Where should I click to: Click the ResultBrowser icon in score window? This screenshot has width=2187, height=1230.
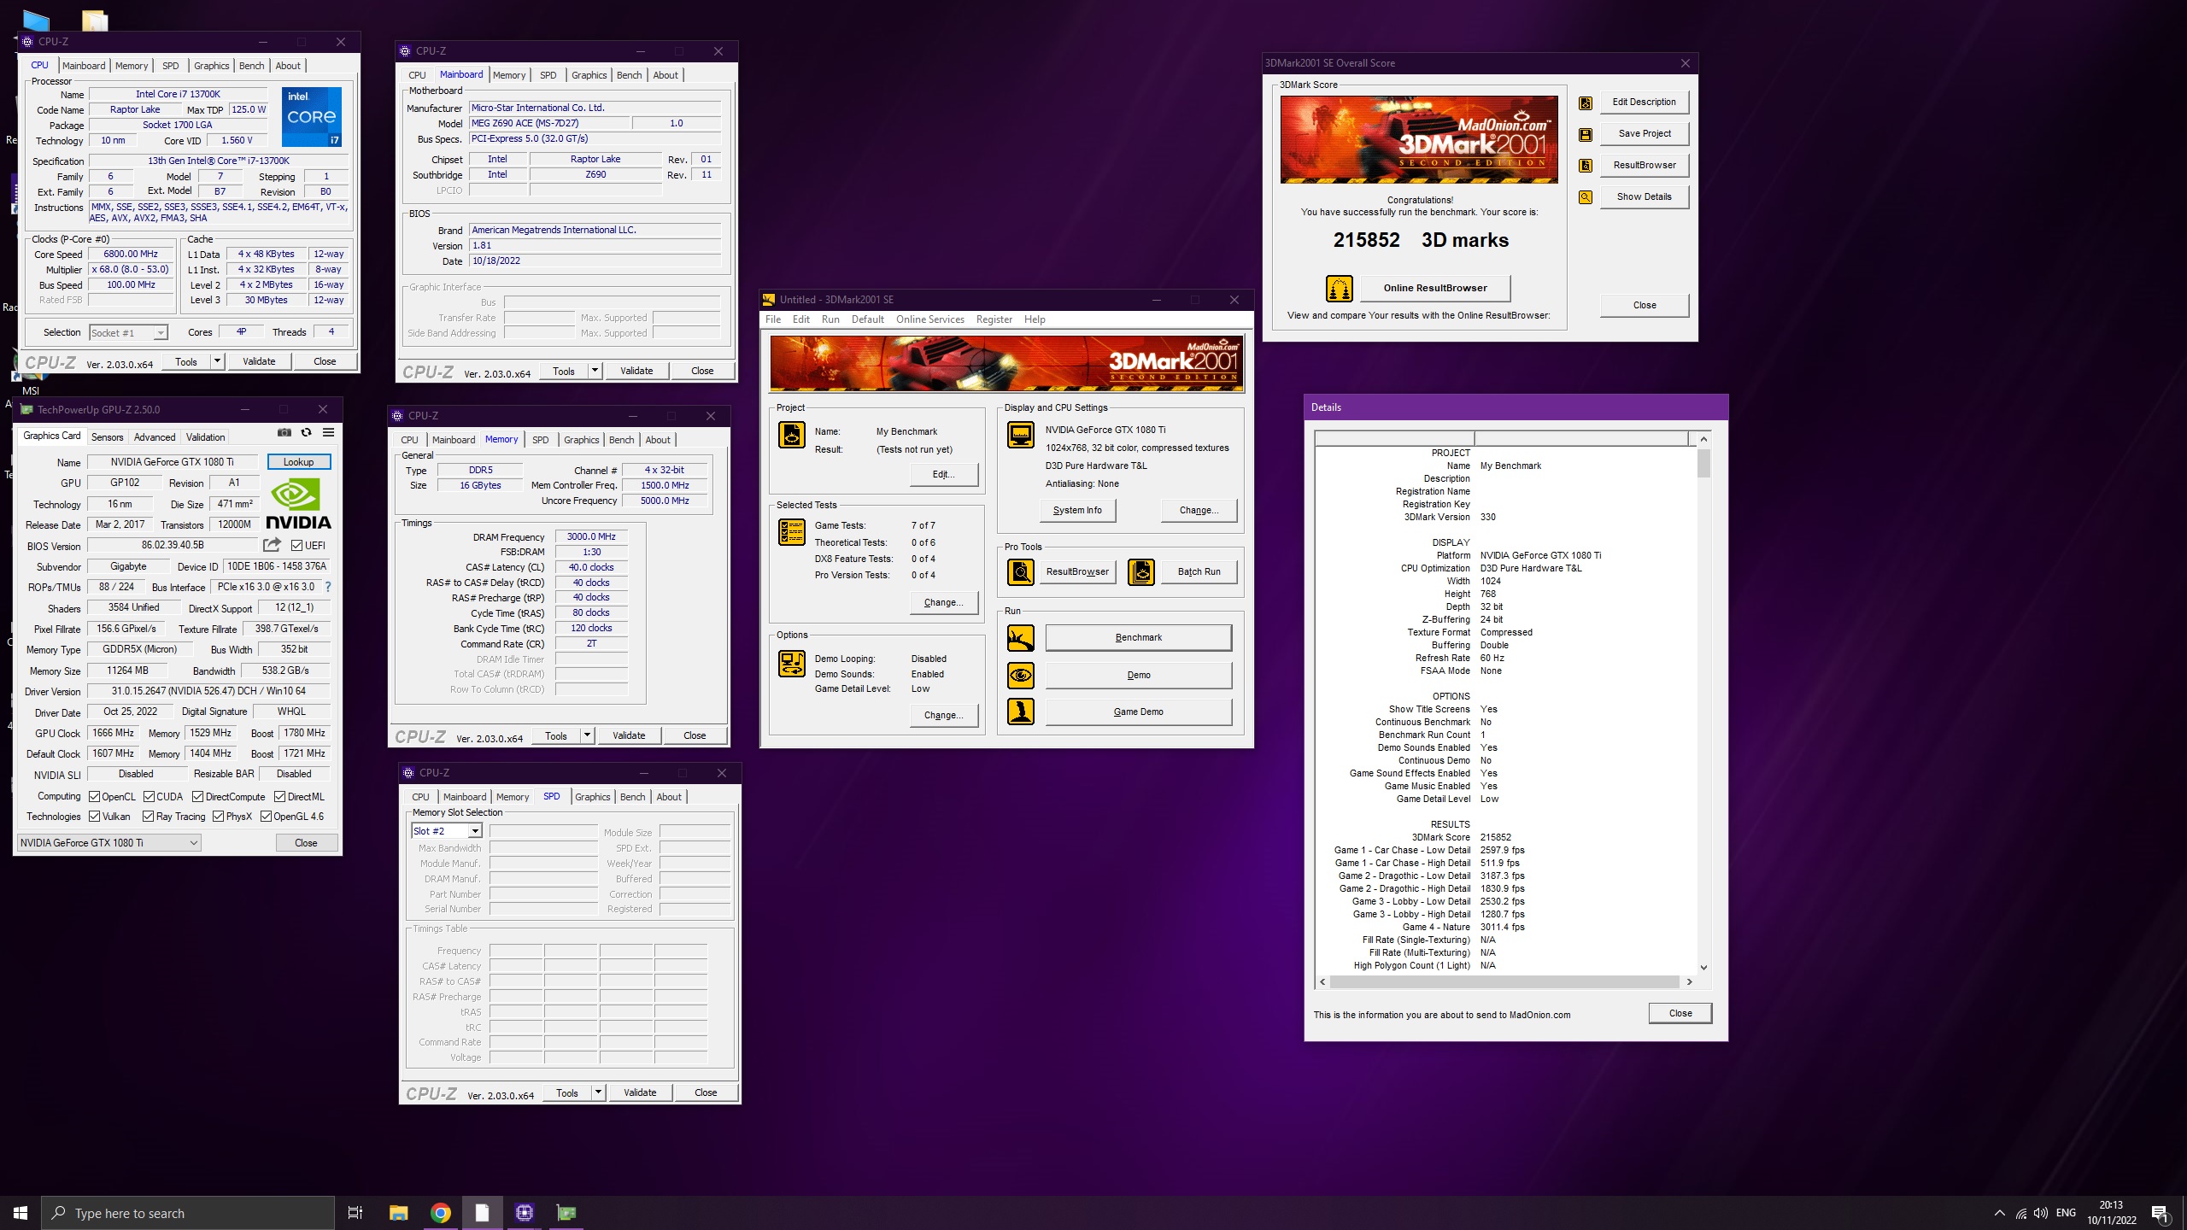(1586, 166)
